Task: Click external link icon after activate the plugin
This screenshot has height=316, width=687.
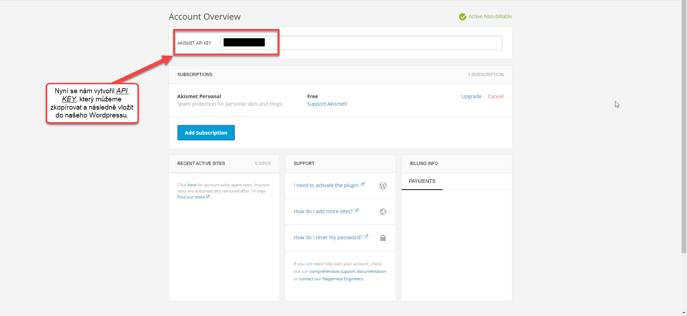Action: (363, 184)
